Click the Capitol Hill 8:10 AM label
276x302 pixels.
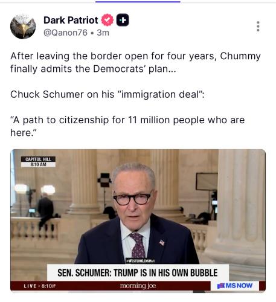tap(38, 162)
